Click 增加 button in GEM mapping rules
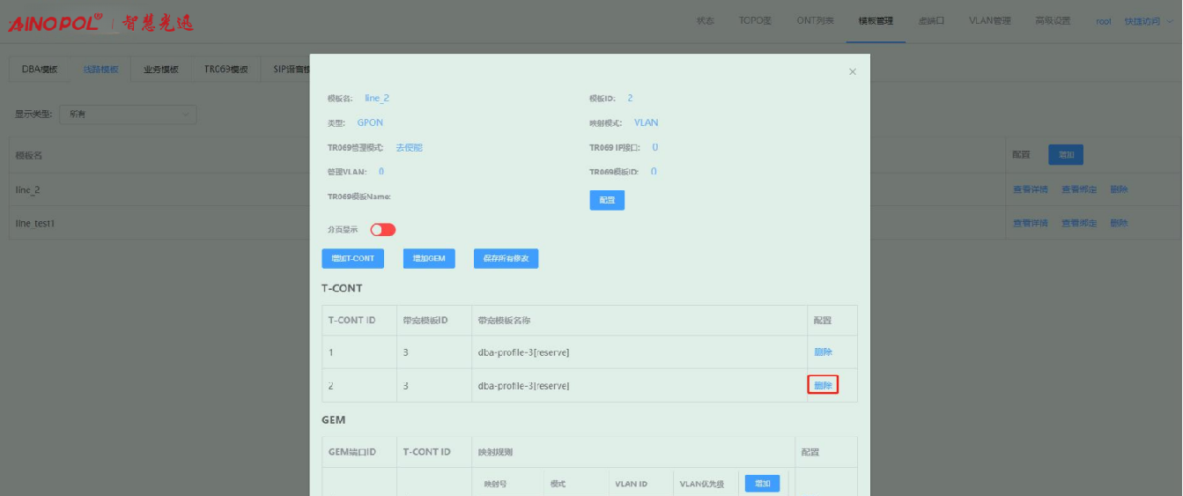 pos(762,484)
